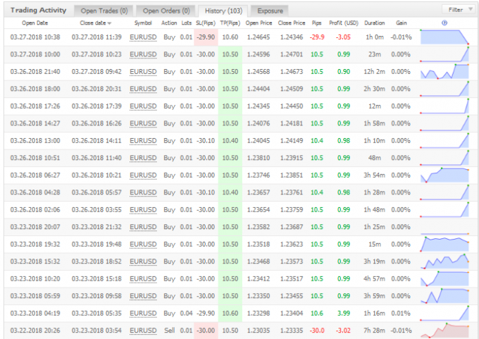
Task: Click open date 03.23.2018 20:07
Action: 35,227
